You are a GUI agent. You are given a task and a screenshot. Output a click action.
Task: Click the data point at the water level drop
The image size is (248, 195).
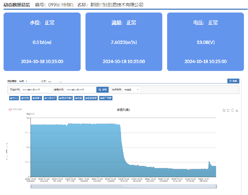124,156
